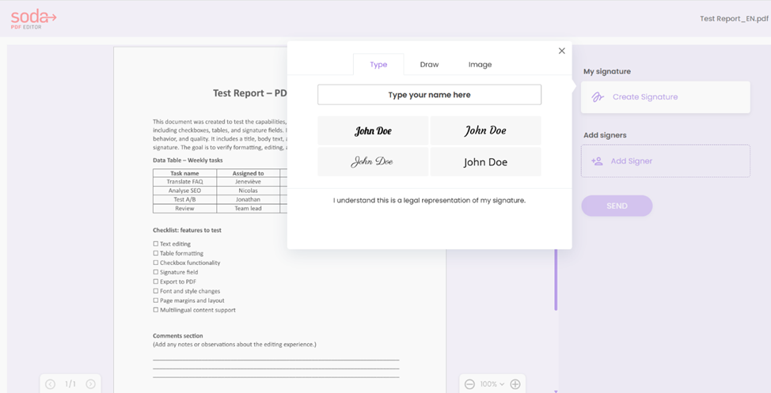This screenshot has height=393, width=771.
Task: Click the 'My signature' heading
Action: click(x=607, y=71)
